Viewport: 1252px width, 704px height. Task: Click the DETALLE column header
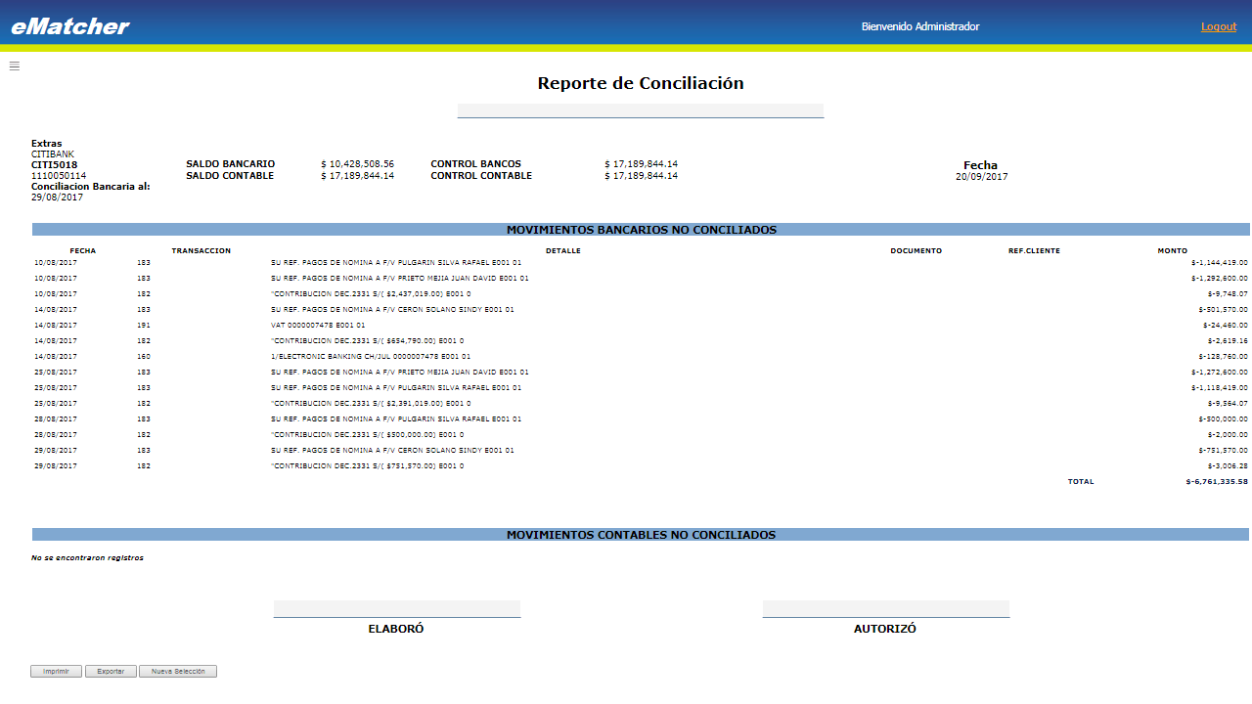tap(563, 251)
